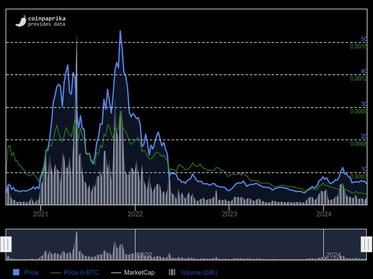Click the green line Price in BTC icon
Image resolution: width=373 pixels, height=279 pixels.
pyautogui.click(x=55, y=273)
